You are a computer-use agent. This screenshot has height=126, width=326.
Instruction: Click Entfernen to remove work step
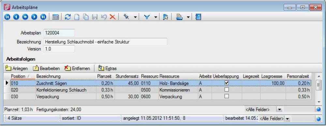pos(77,68)
